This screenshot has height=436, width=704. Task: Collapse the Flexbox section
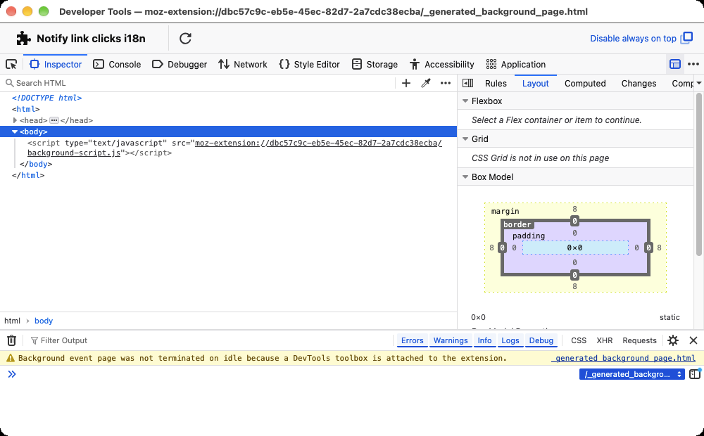coord(465,101)
